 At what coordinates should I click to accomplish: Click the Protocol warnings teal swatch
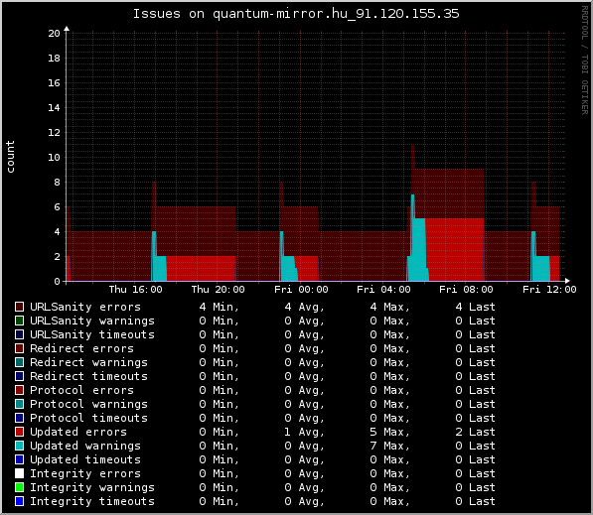(19, 404)
